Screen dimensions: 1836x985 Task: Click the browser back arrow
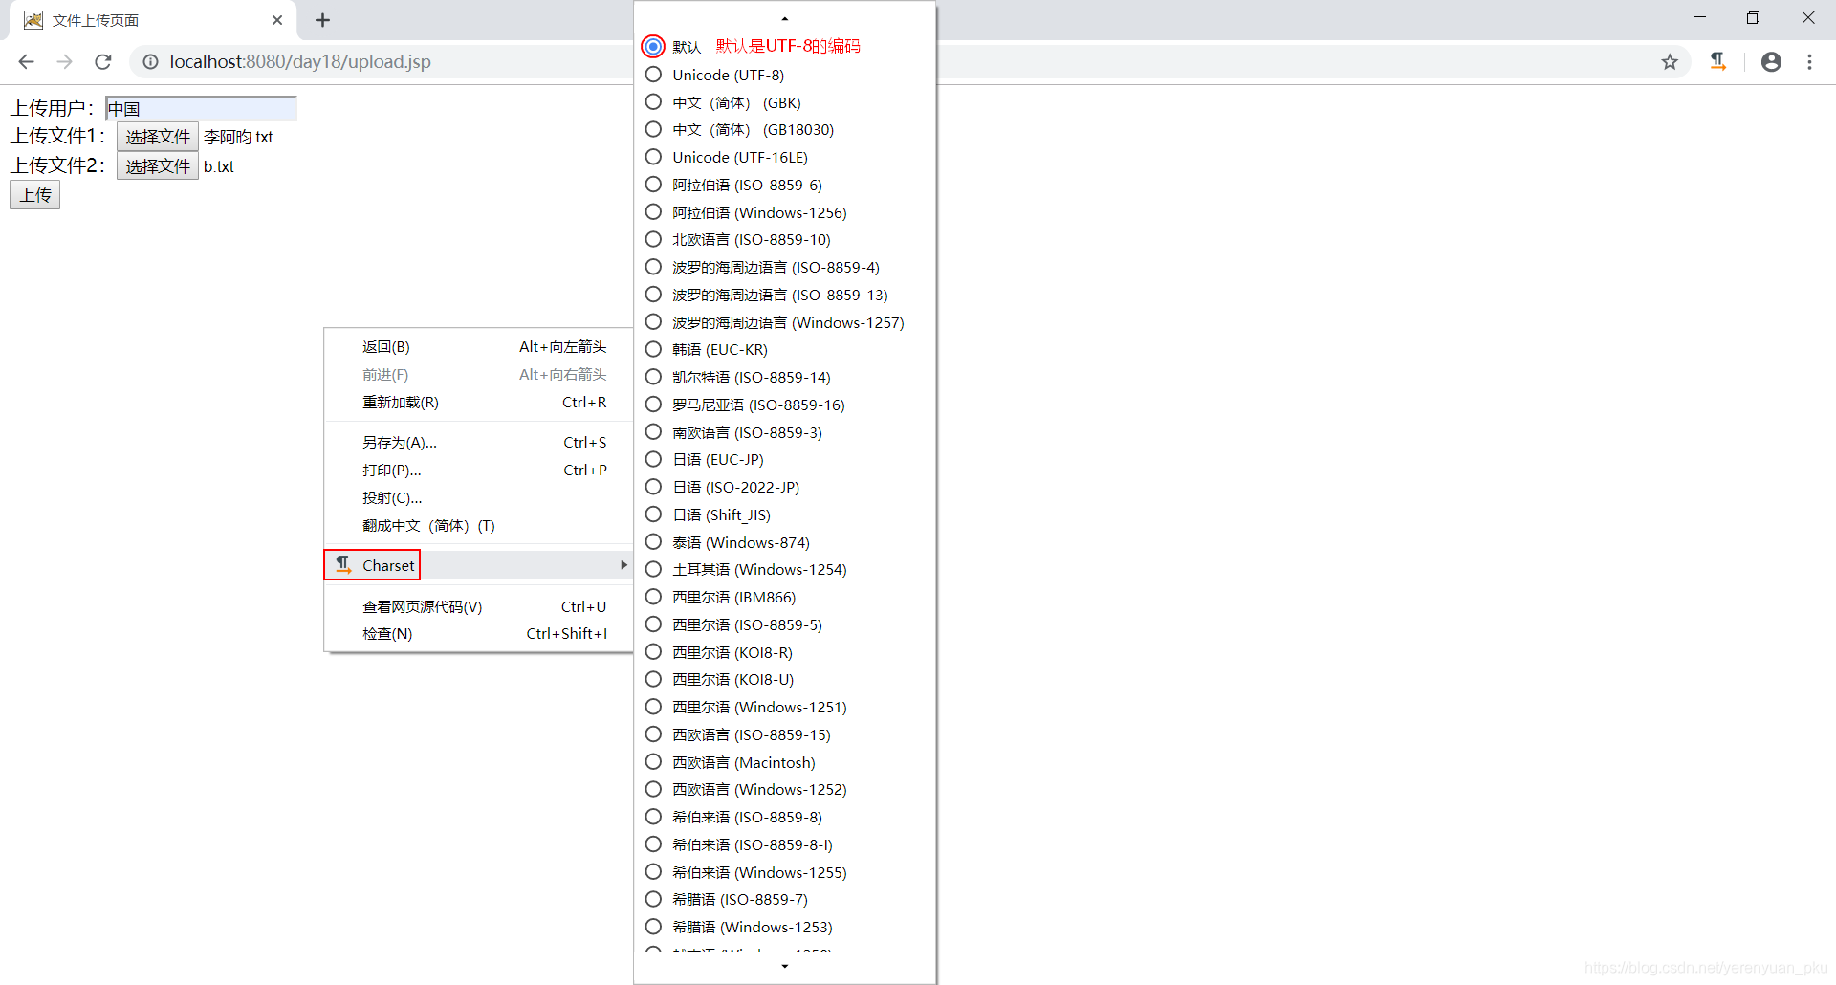coord(26,62)
